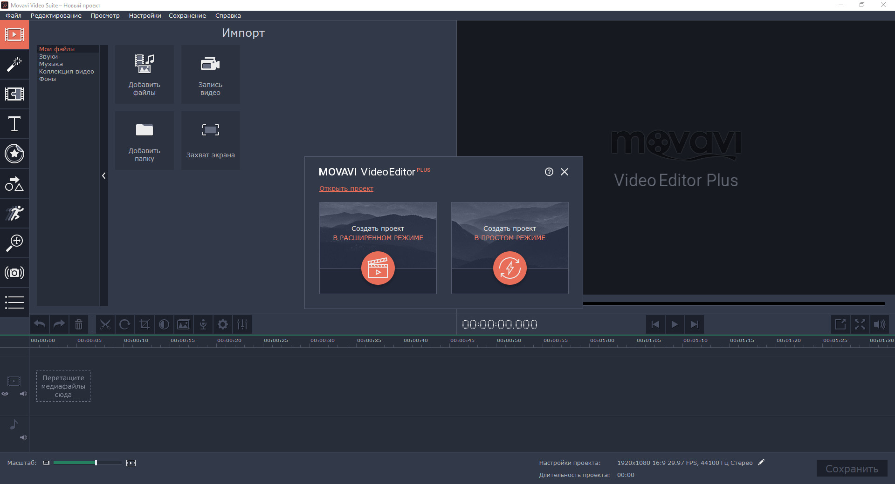Click the Сохранить button
The height and width of the screenshot is (484, 895).
point(852,469)
